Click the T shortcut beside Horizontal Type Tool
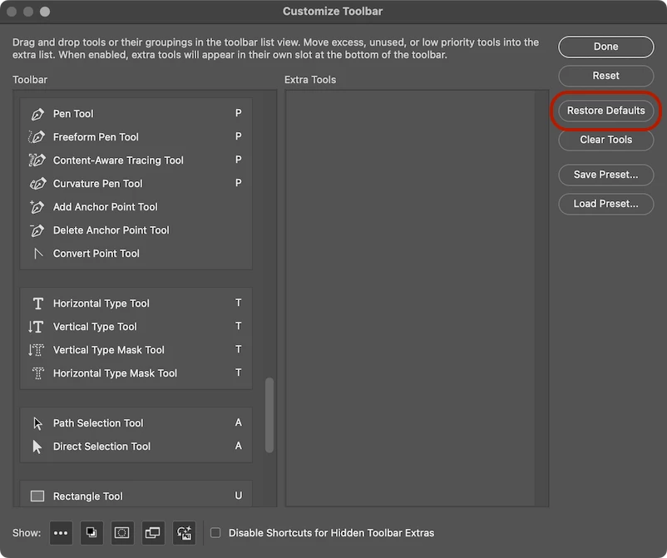Viewport: 667px width, 558px height. pos(238,303)
